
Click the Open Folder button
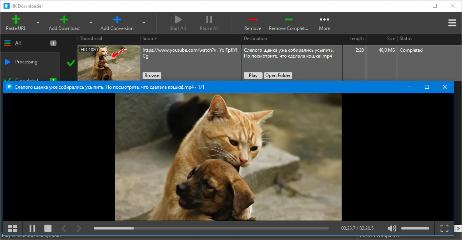pos(278,75)
